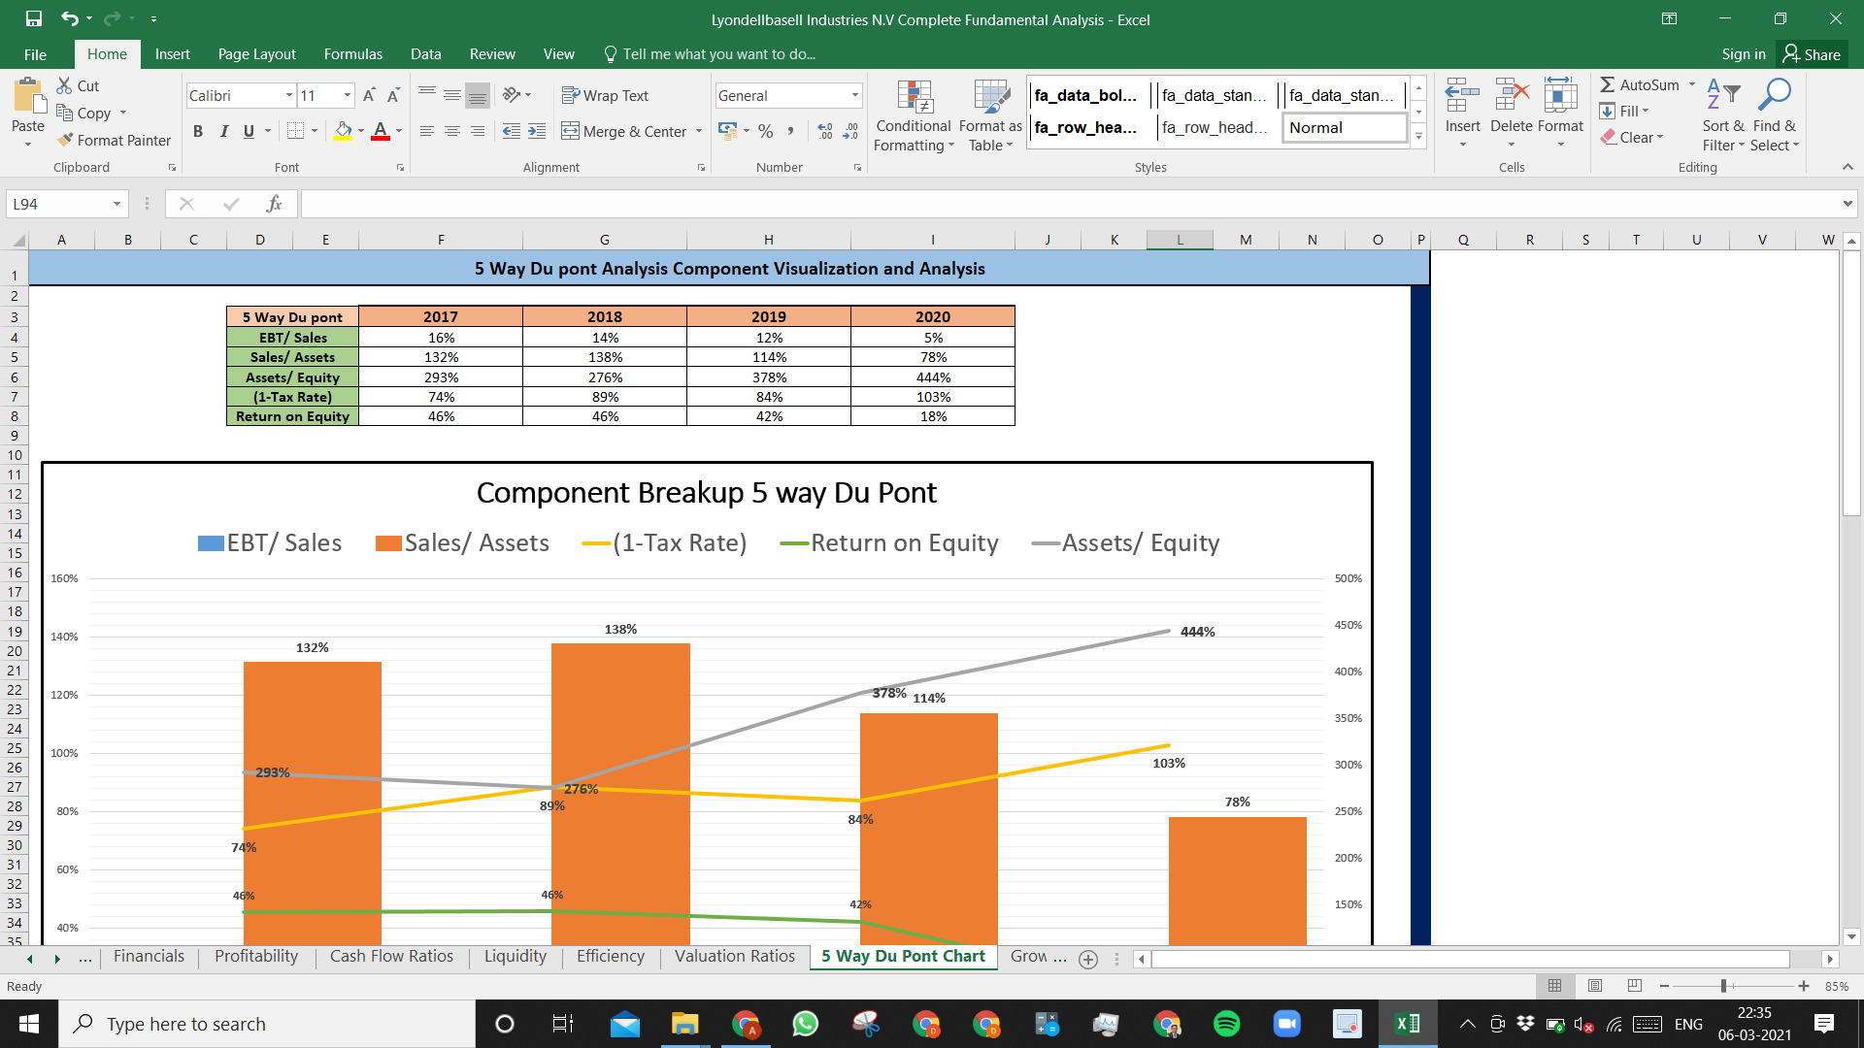1864x1048 pixels.
Task: Toggle Normal view in status bar
Action: click(1555, 986)
